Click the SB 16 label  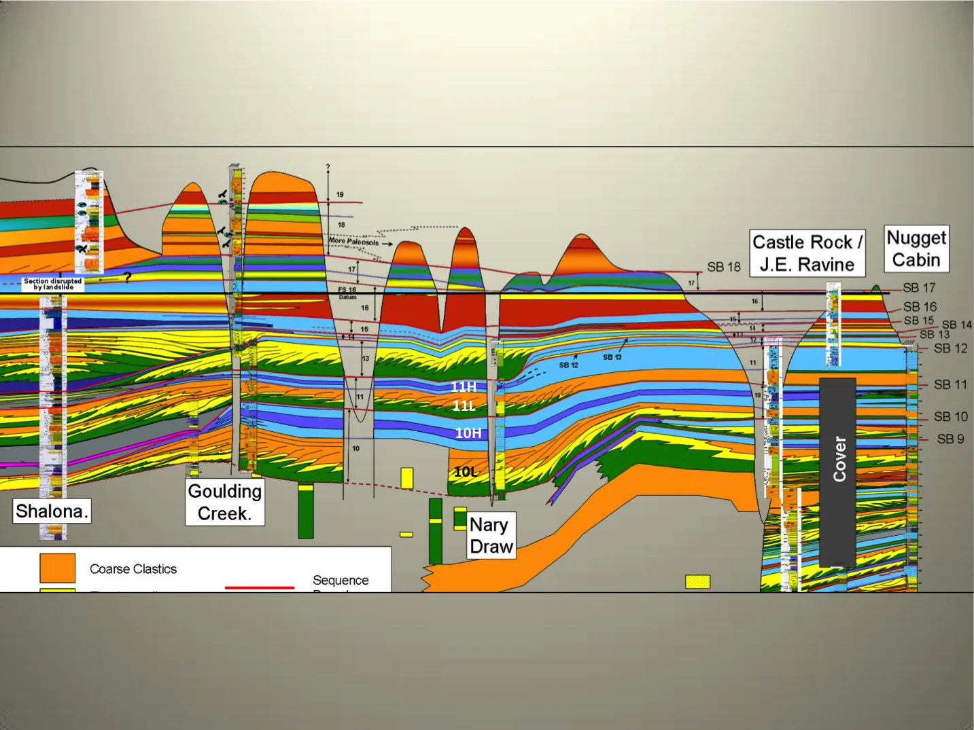pos(920,307)
